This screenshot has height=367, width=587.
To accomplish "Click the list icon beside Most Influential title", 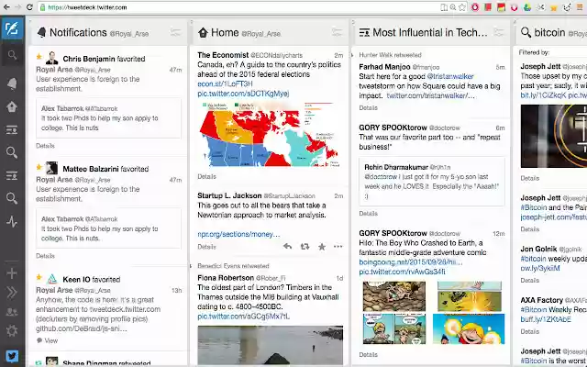I will [x=364, y=33].
